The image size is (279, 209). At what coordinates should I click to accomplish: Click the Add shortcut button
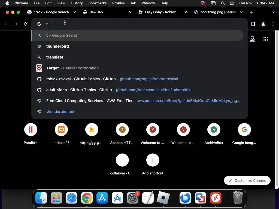click(153, 164)
